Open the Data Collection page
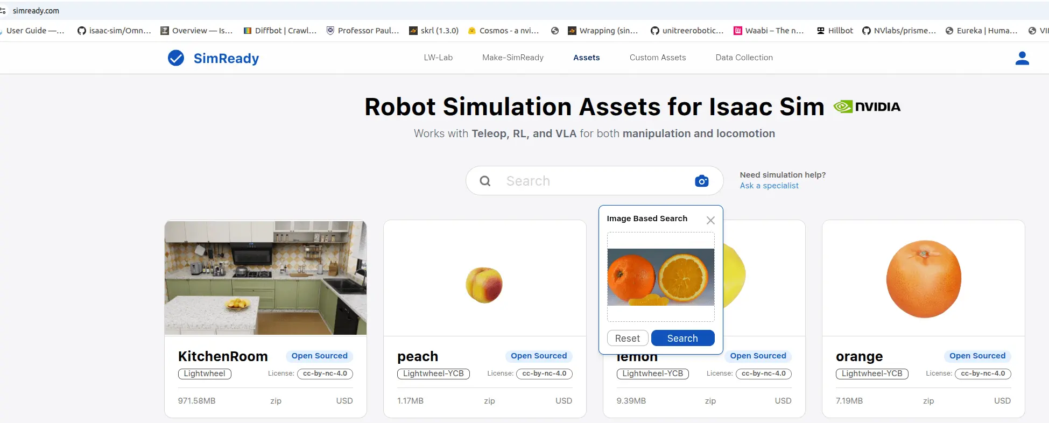 [744, 58]
